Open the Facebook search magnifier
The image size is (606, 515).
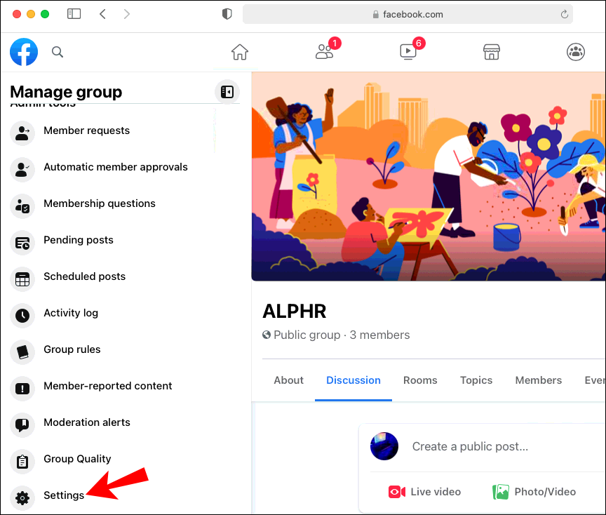pos(58,52)
